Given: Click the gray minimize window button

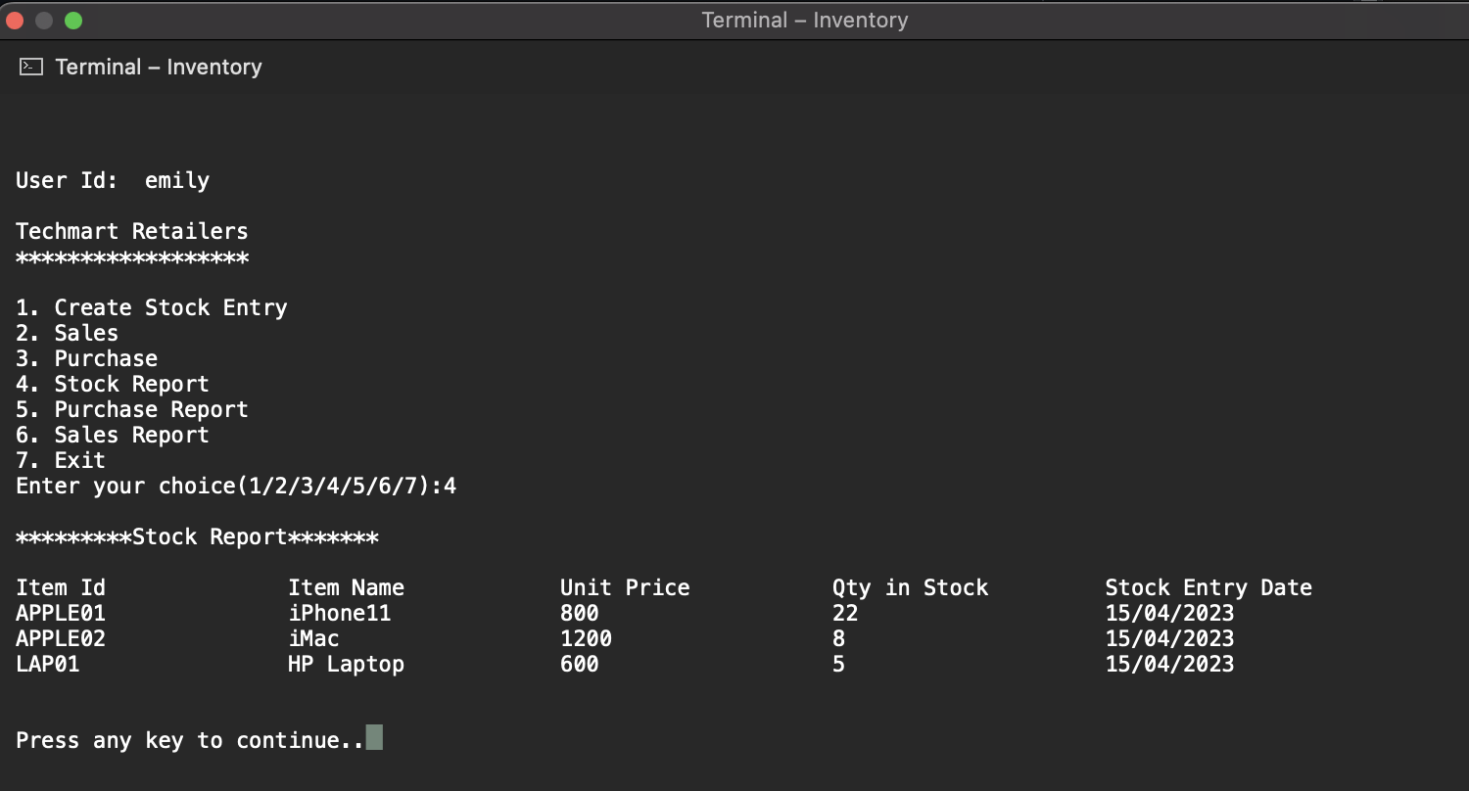Looking at the screenshot, I should pyautogui.click(x=45, y=20).
